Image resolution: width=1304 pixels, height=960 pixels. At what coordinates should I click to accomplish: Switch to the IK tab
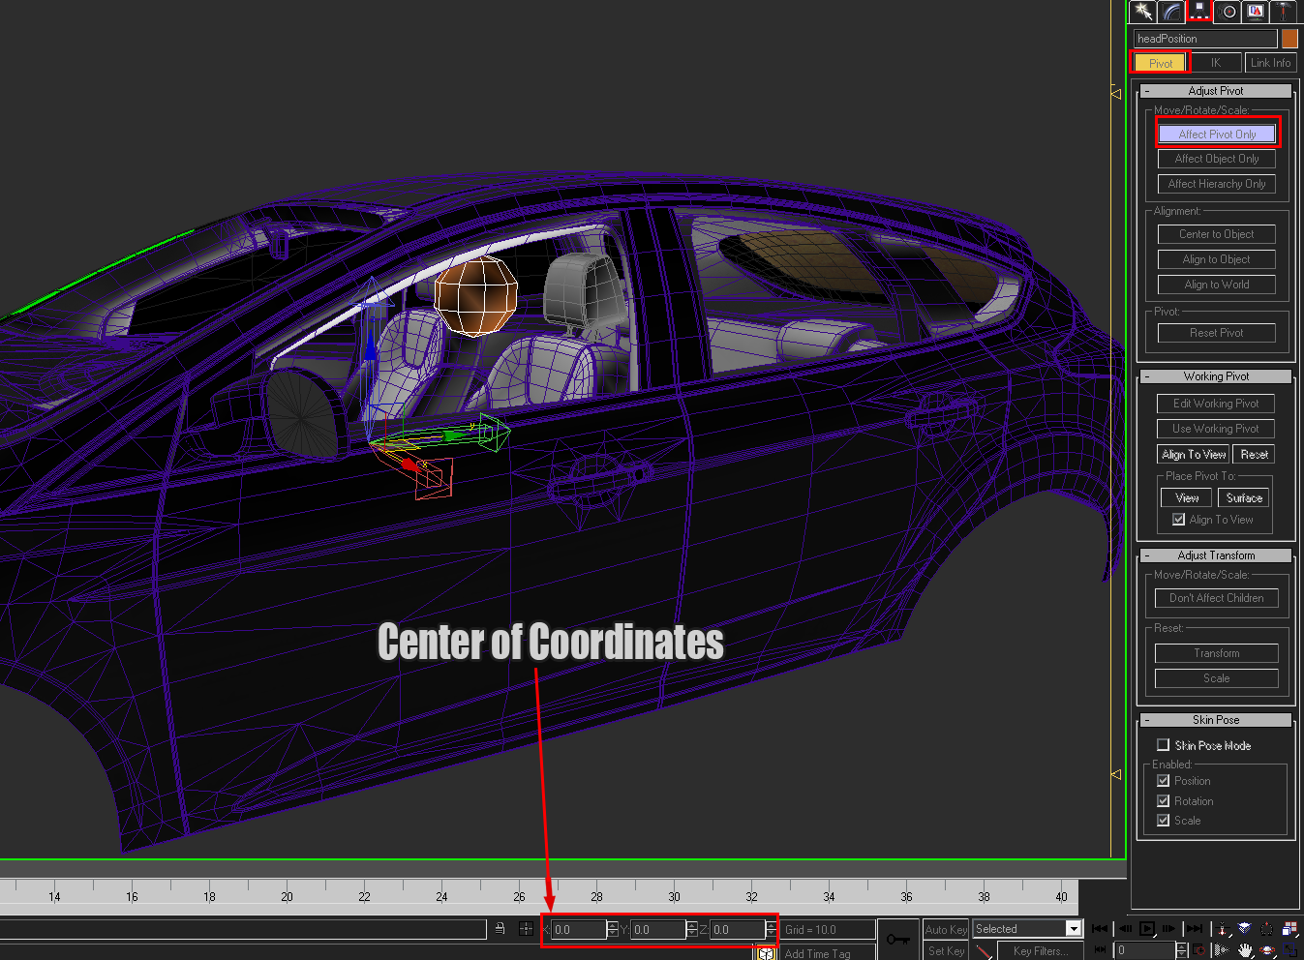tap(1216, 63)
